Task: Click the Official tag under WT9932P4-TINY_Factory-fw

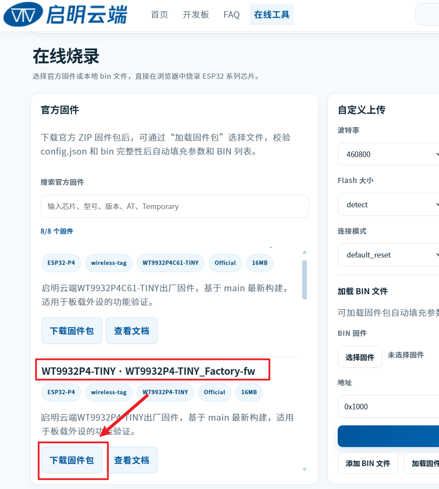Action: pos(215,392)
